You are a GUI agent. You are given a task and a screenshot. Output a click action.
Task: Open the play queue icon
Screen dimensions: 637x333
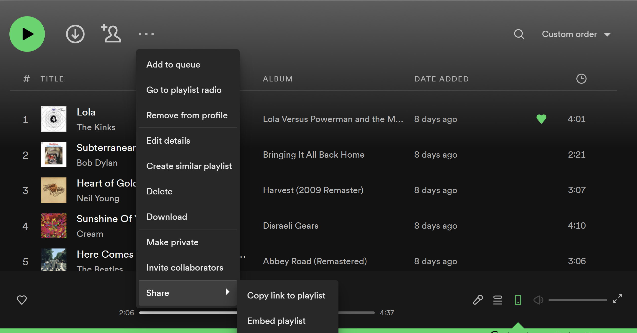click(498, 300)
